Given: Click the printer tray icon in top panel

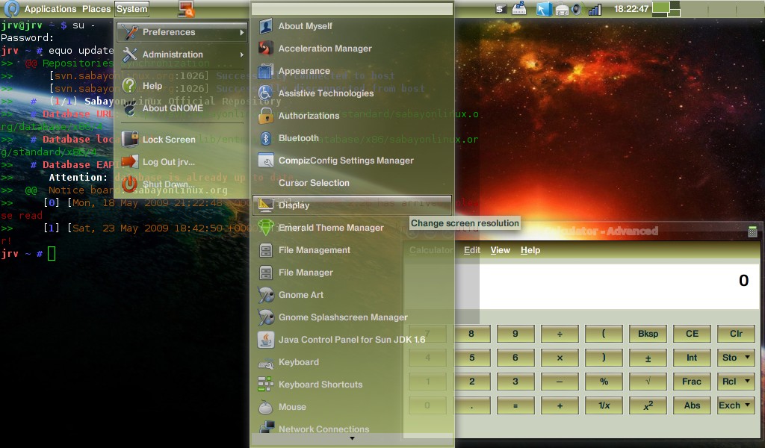Looking at the screenshot, I should coord(562,9).
